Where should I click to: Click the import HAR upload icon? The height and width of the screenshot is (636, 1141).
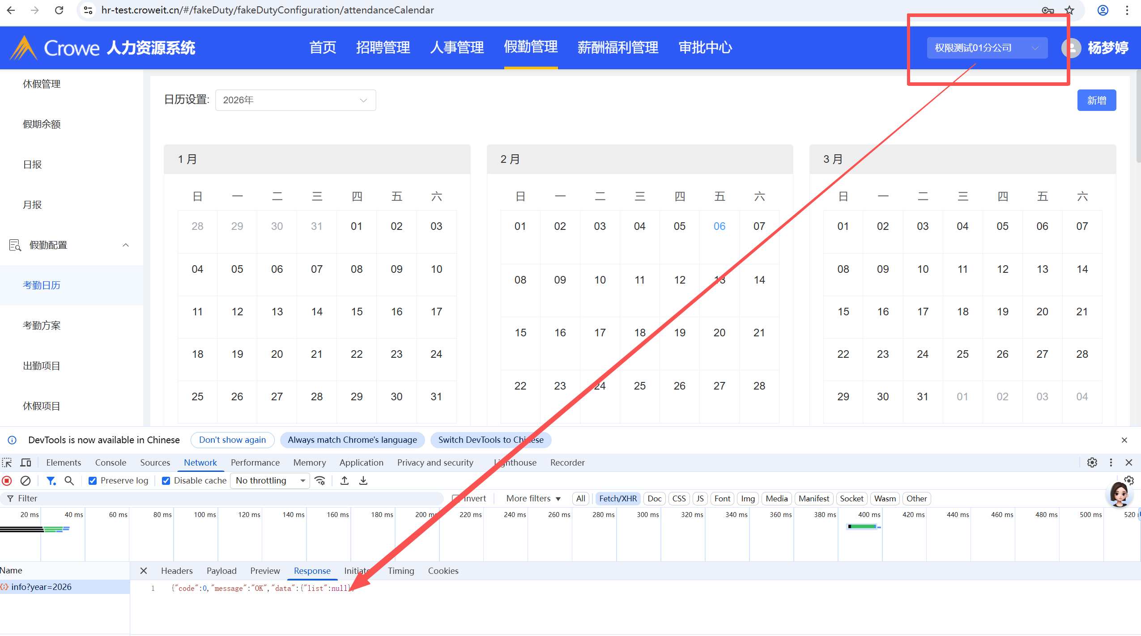click(x=344, y=481)
